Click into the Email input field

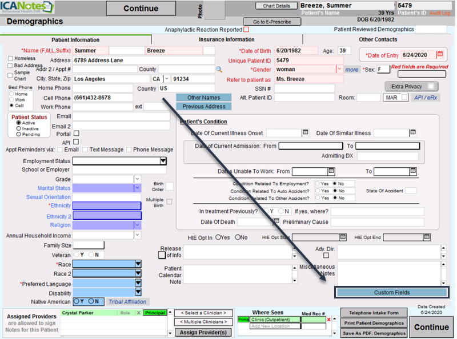coord(121,116)
